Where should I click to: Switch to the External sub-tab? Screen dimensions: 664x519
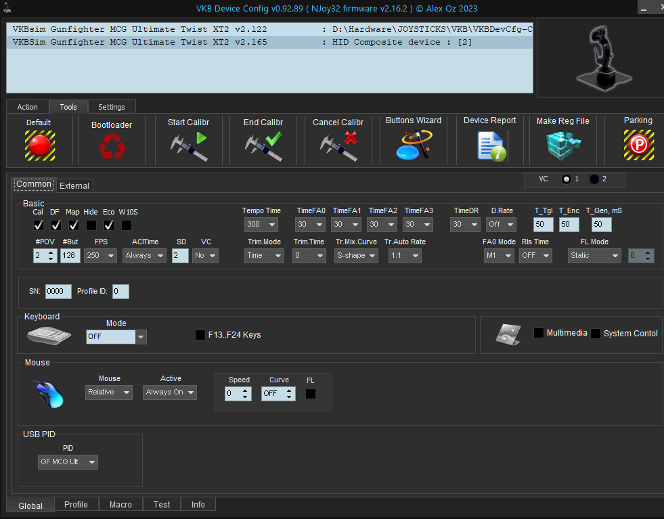pos(74,186)
